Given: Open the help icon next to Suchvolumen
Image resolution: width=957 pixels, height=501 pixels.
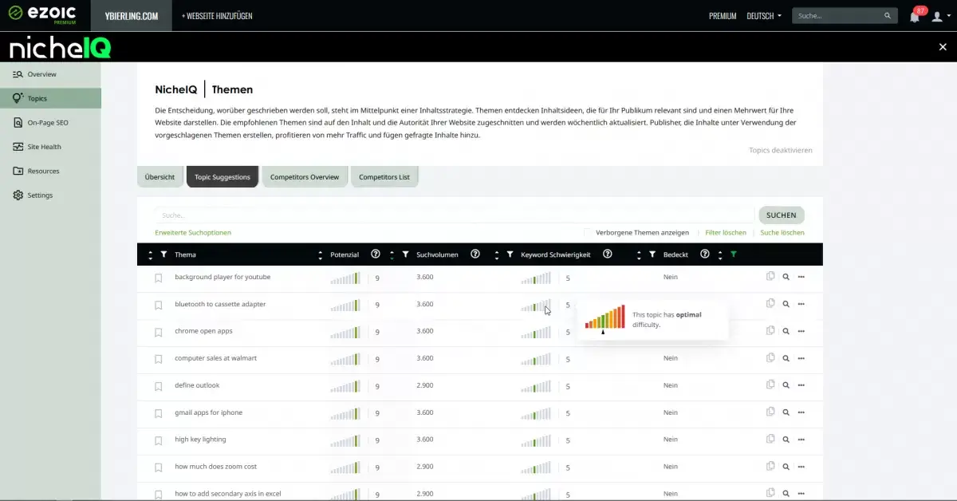Looking at the screenshot, I should (475, 254).
